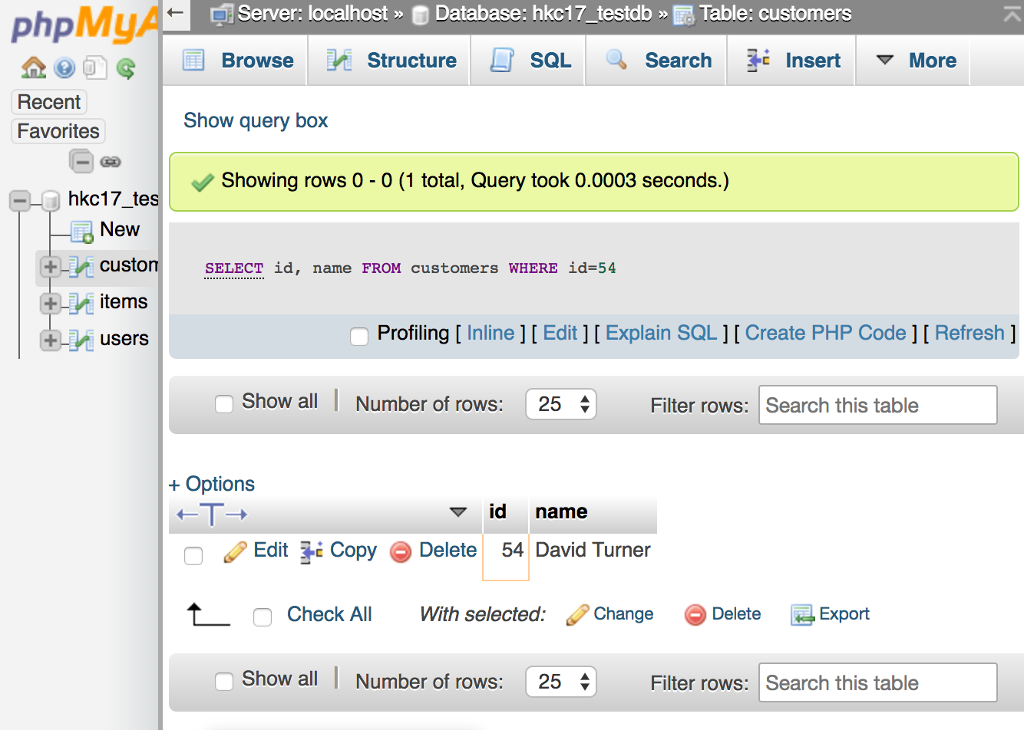Screen dimensions: 1024x730
Task: Click the New table icon in tree
Action: pos(81,231)
